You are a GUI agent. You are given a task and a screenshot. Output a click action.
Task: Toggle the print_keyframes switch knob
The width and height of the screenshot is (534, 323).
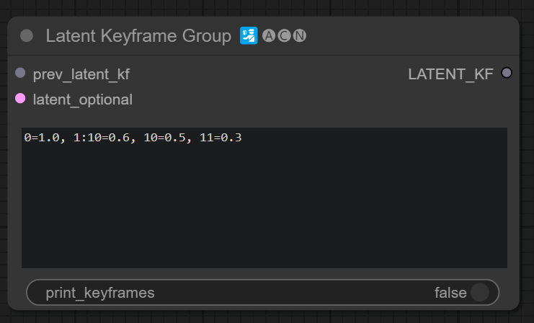pos(479,292)
